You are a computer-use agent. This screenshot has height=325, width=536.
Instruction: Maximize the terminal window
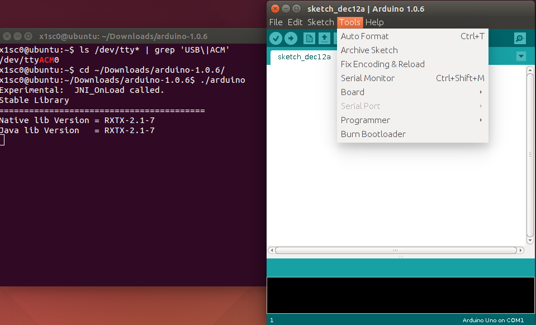[29, 35]
